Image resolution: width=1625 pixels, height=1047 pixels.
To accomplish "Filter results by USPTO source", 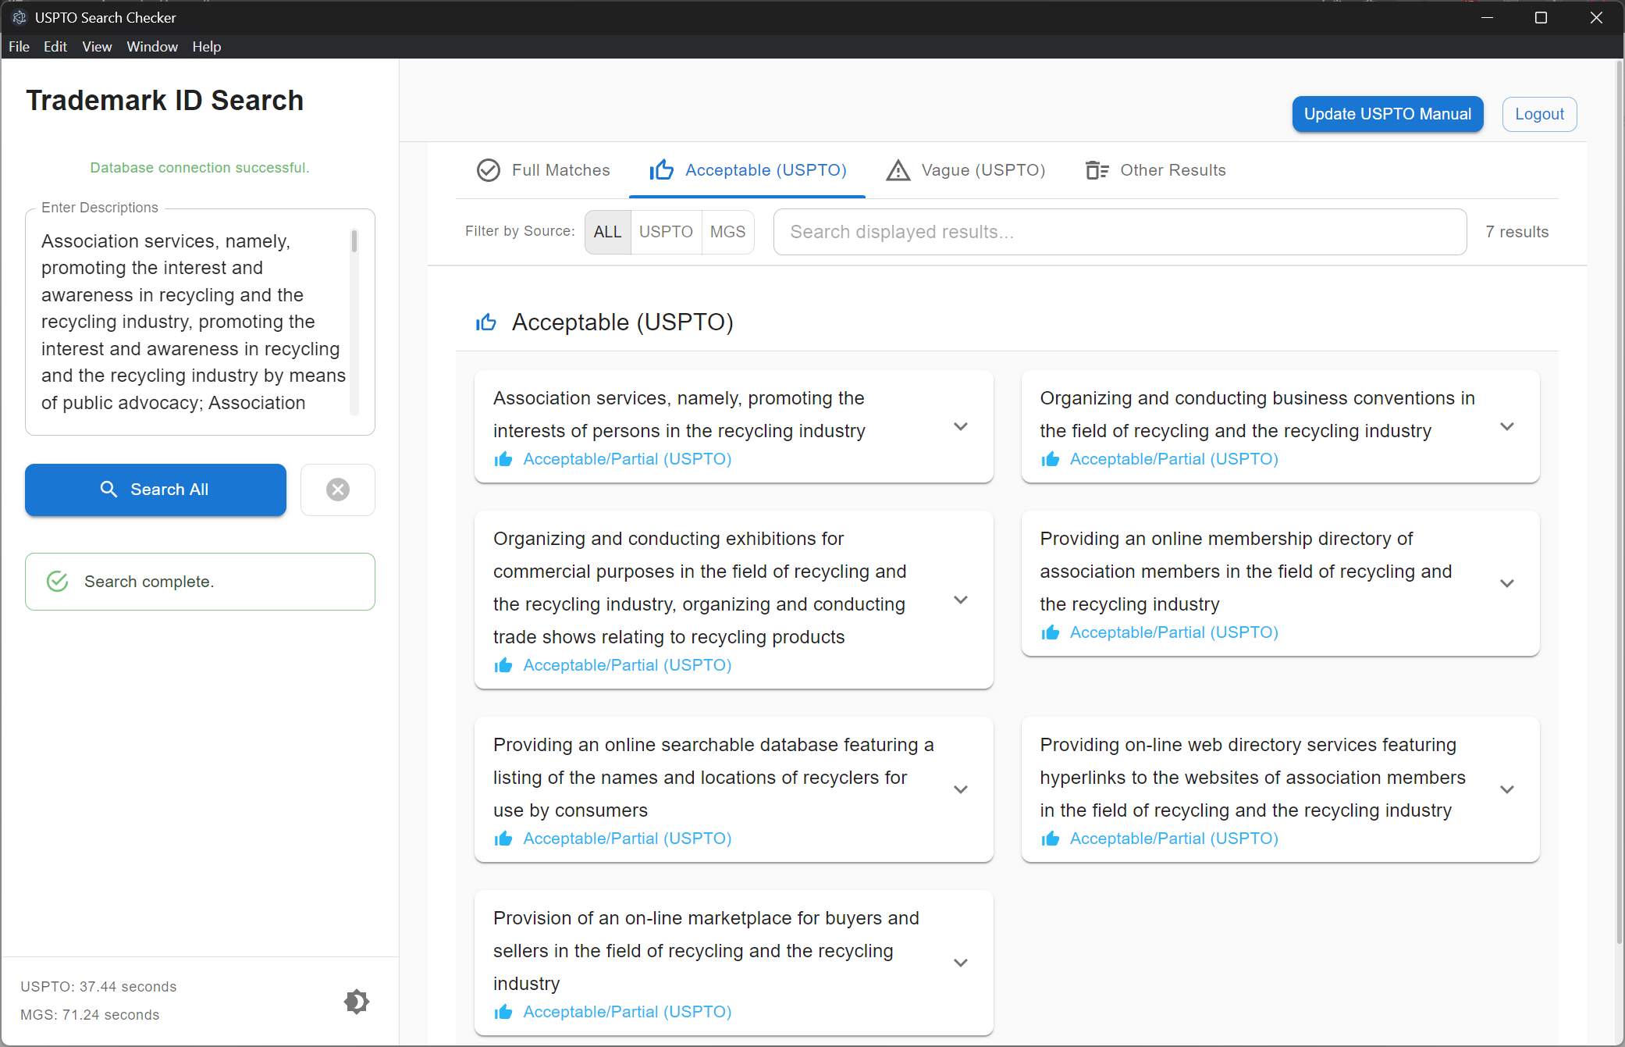I will [x=666, y=232].
